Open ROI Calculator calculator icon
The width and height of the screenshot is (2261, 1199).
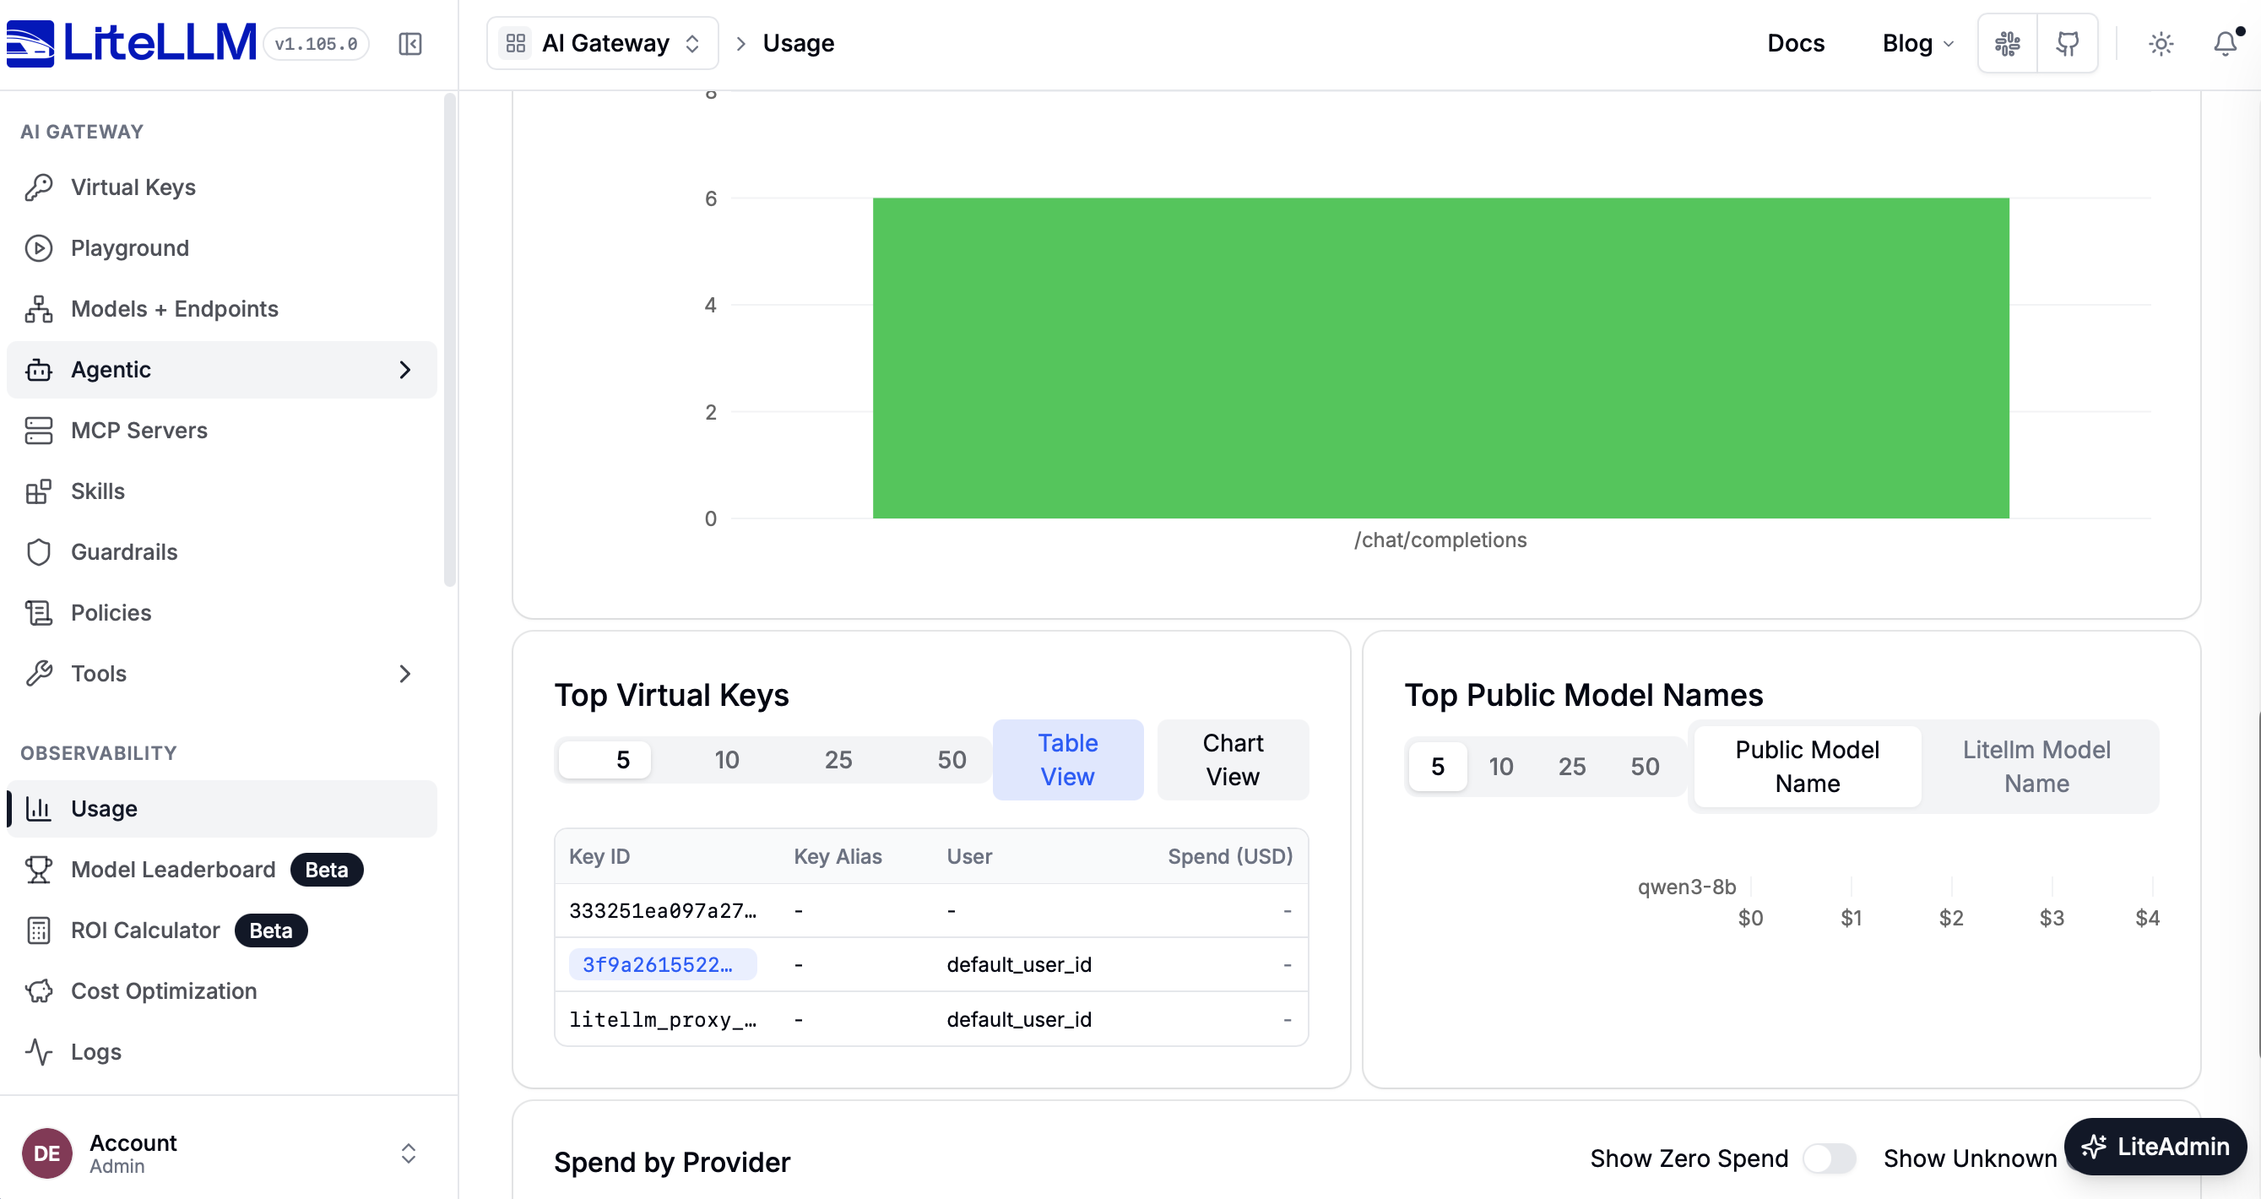(39, 930)
